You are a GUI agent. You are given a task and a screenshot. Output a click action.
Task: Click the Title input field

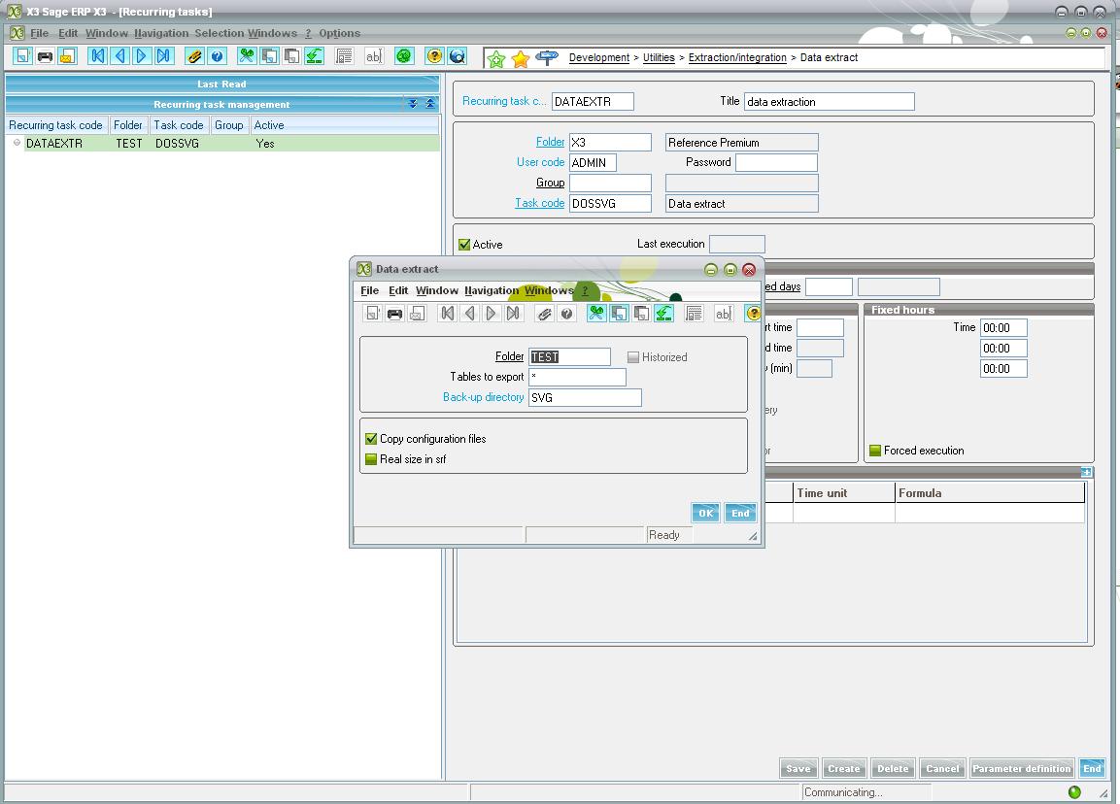point(830,101)
